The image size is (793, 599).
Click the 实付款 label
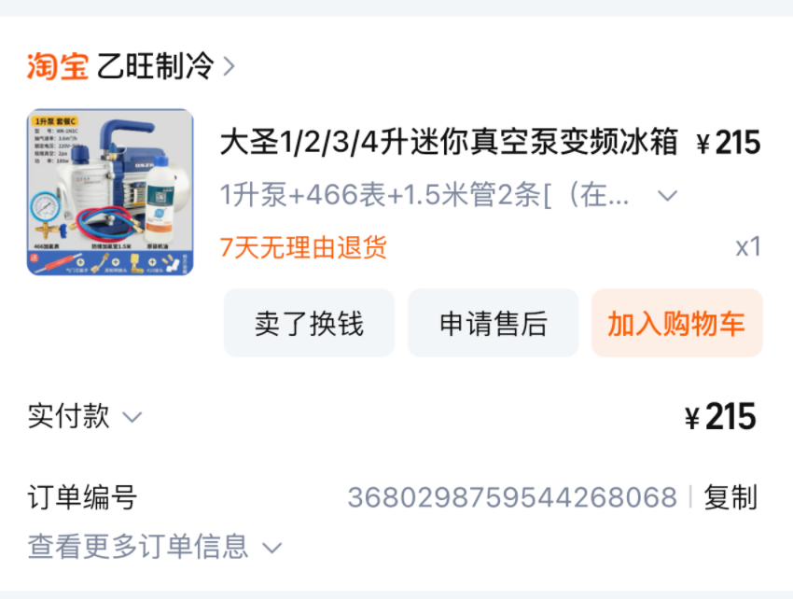coord(69,416)
